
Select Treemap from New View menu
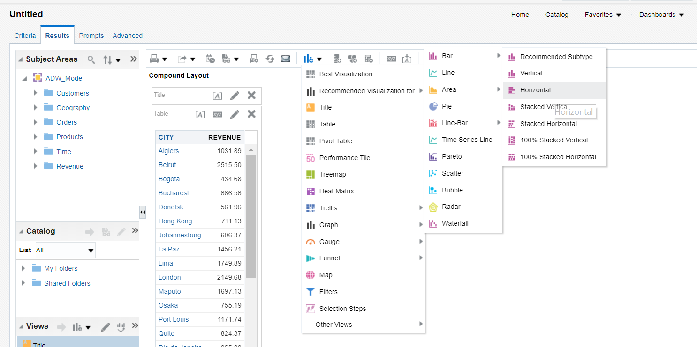point(363,174)
